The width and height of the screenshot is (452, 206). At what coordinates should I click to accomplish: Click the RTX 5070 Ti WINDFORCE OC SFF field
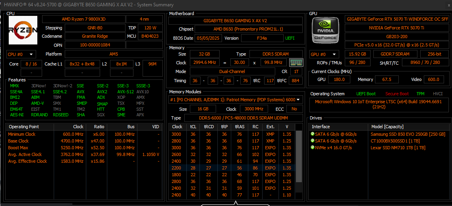pos(398,19)
